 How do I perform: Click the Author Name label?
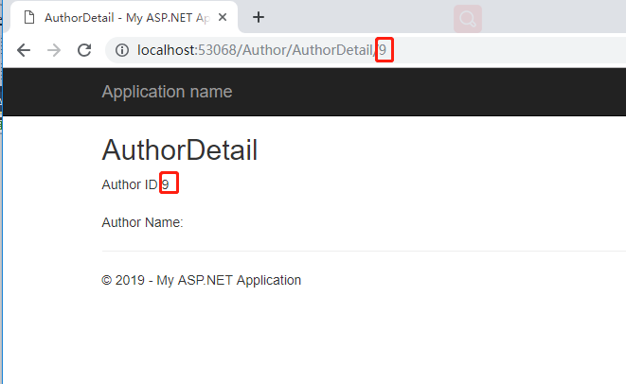click(142, 223)
